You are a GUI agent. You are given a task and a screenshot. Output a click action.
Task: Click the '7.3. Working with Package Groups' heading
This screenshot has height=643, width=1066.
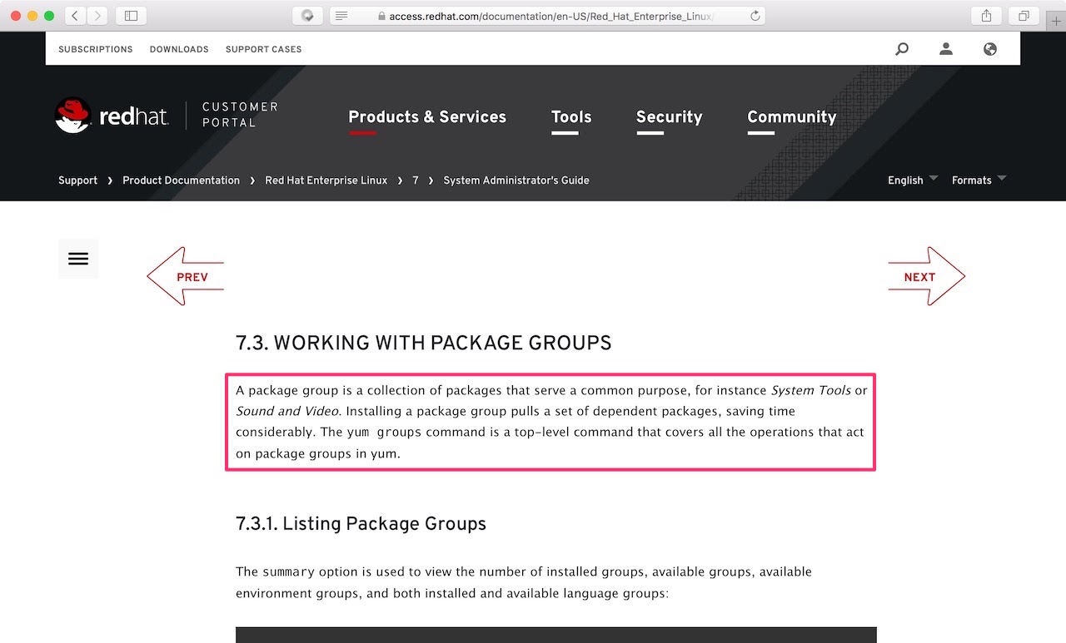coord(424,343)
